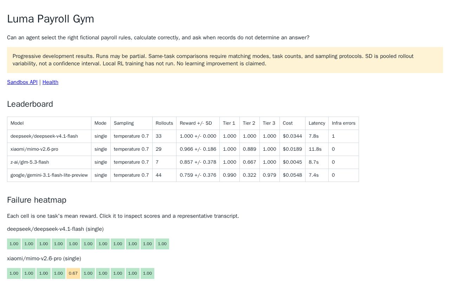The height and width of the screenshot is (281, 450).
Task: Select the Model column header
Action: (49, 123)
